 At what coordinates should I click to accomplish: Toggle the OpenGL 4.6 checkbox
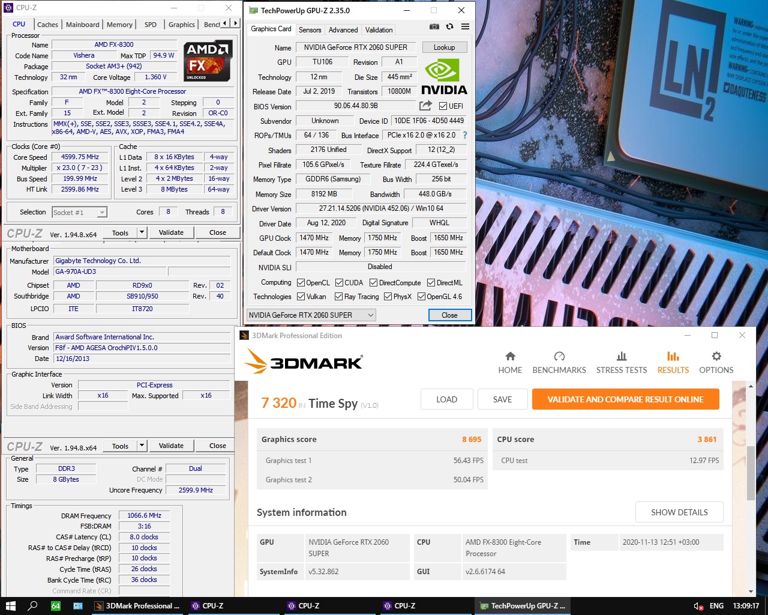421,297
